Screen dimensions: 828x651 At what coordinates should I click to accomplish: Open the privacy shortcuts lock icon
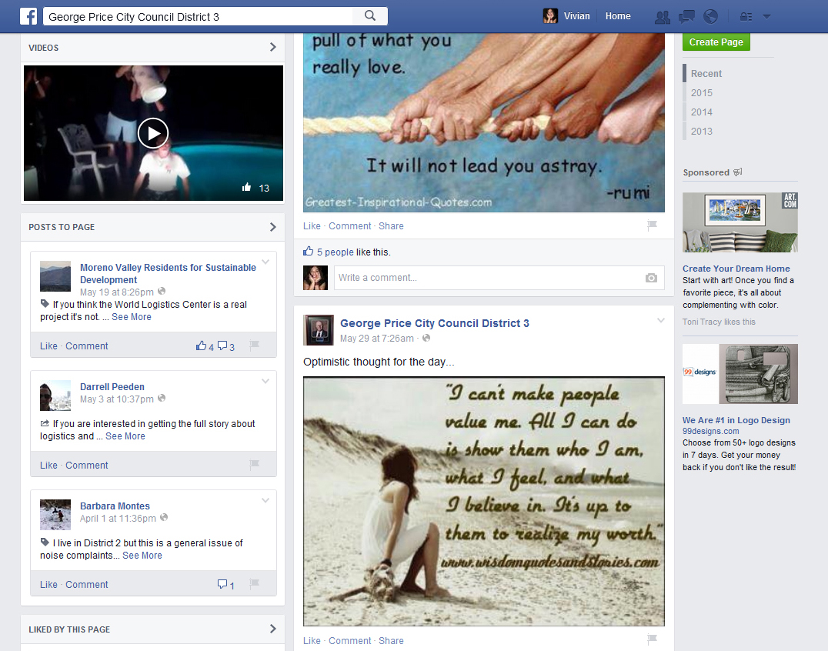(745, 17)
